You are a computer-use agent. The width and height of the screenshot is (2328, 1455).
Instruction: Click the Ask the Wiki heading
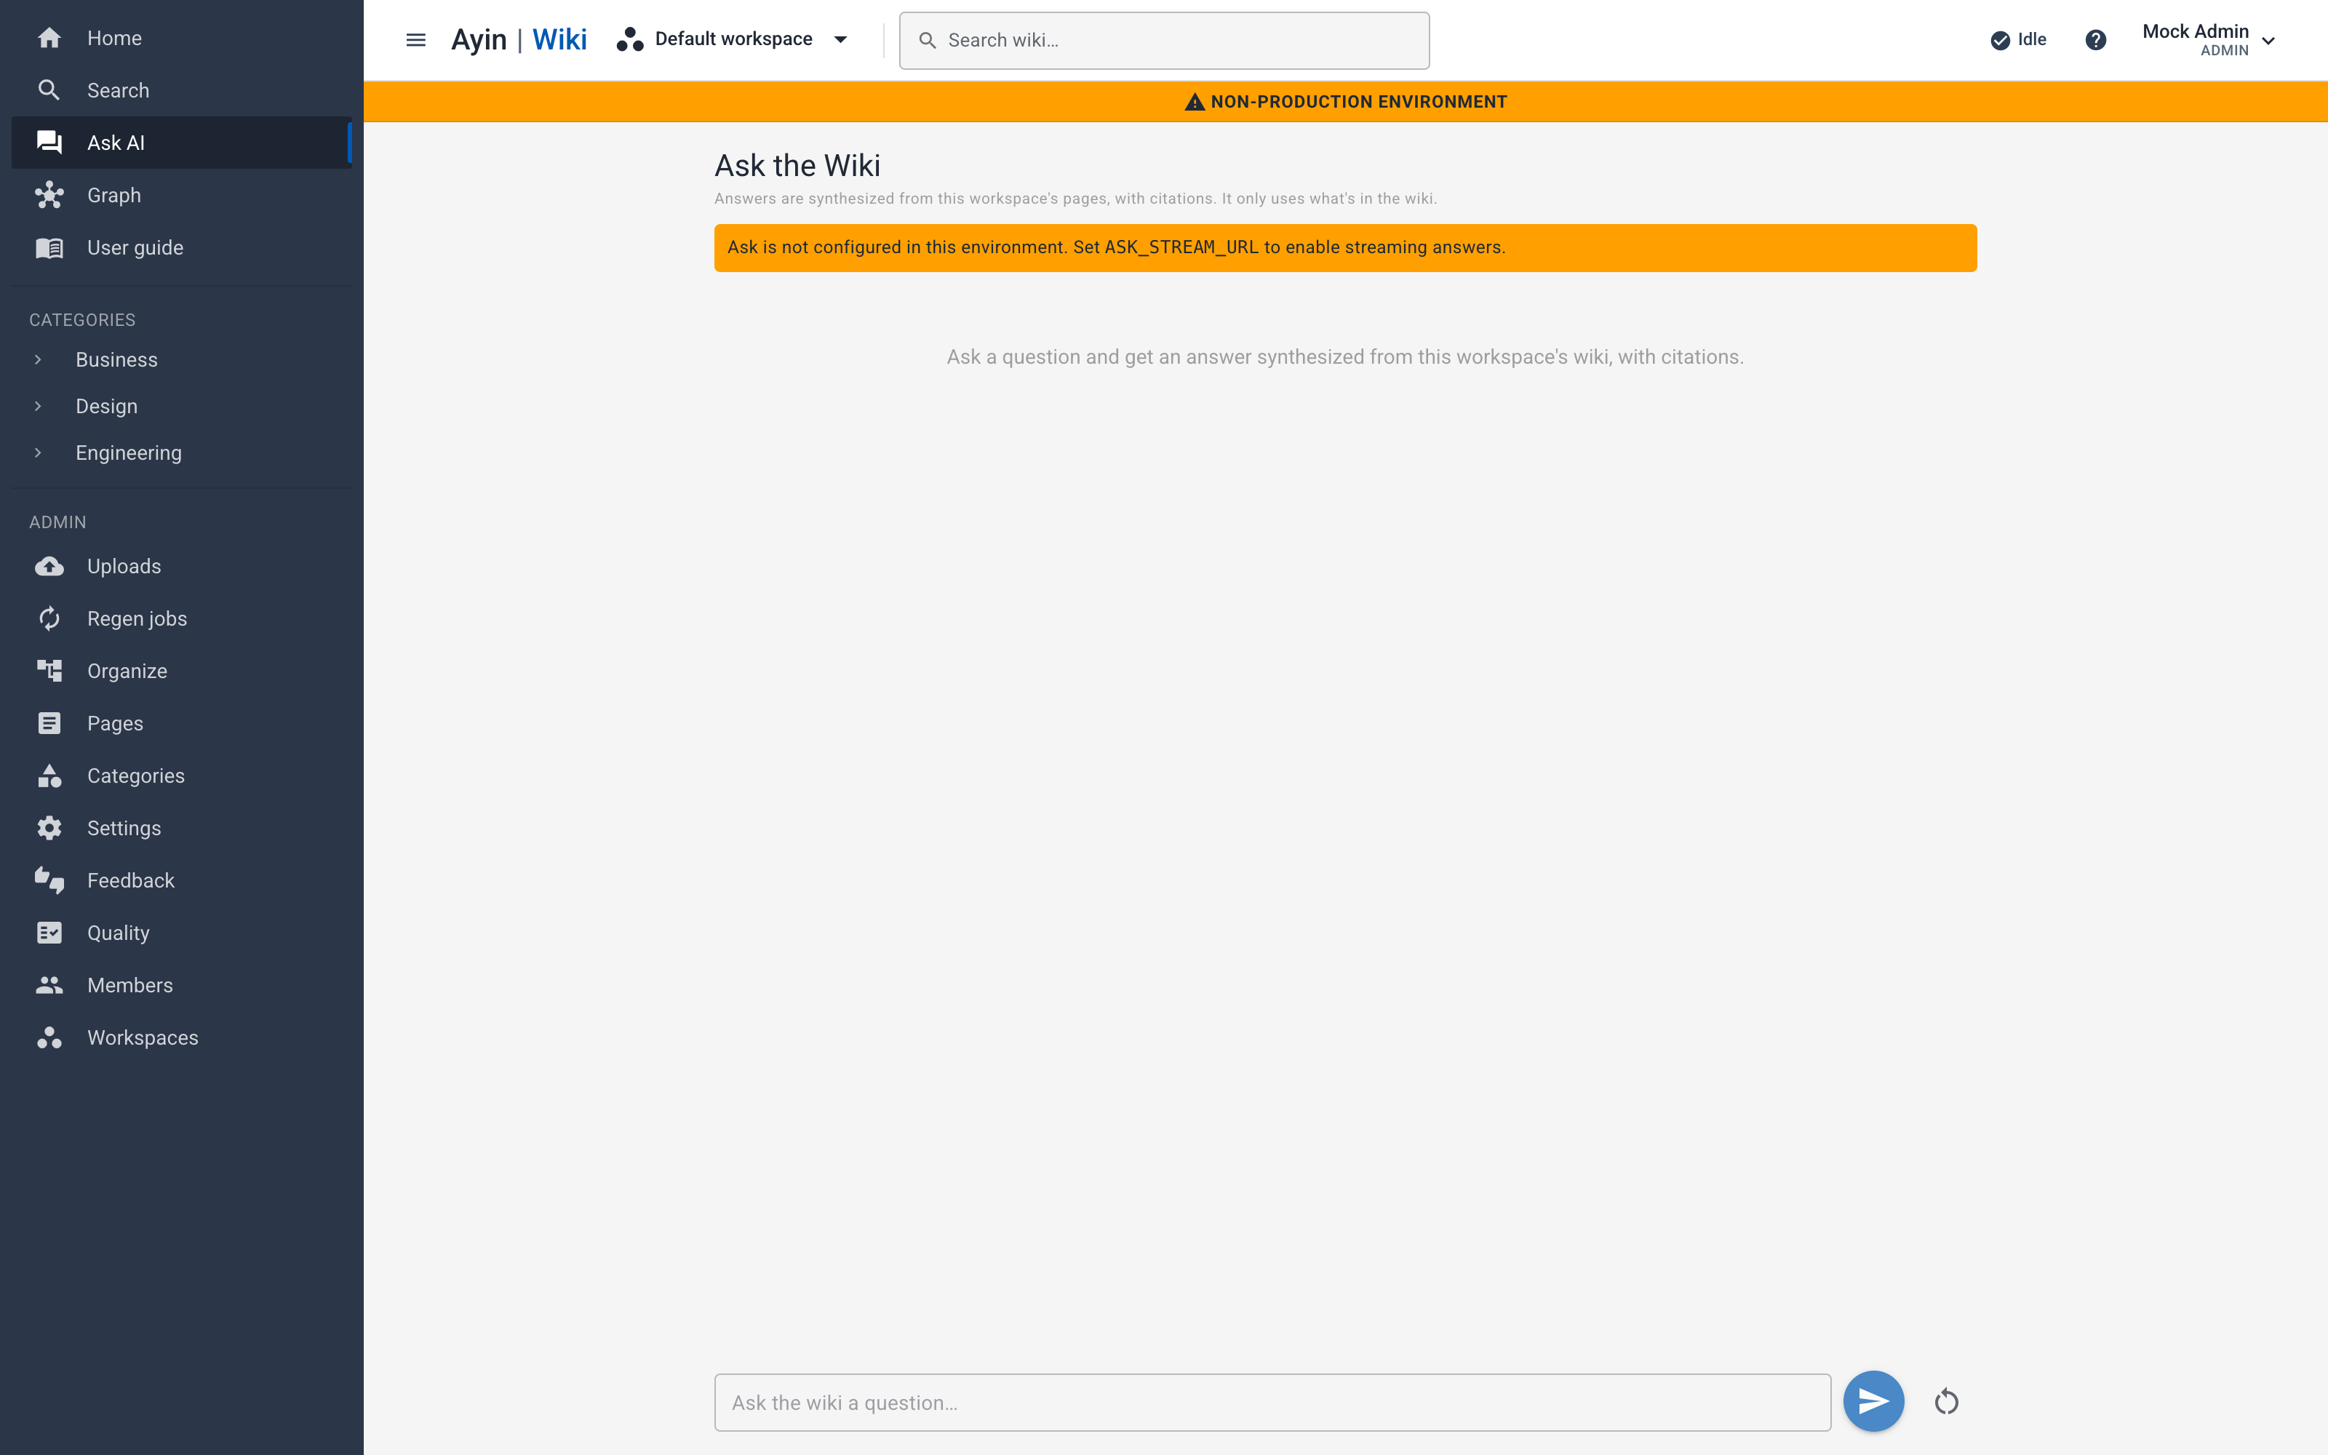797,166
